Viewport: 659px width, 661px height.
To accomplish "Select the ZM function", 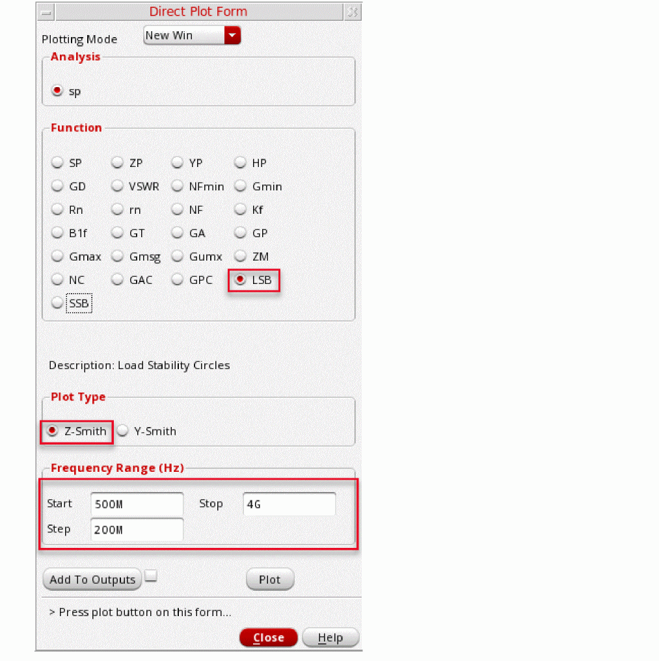I will point(240,256).
